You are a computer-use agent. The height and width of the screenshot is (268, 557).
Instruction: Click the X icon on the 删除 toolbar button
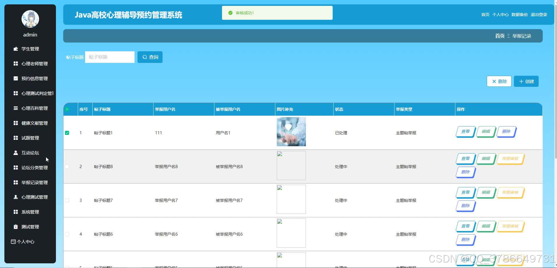494,82
